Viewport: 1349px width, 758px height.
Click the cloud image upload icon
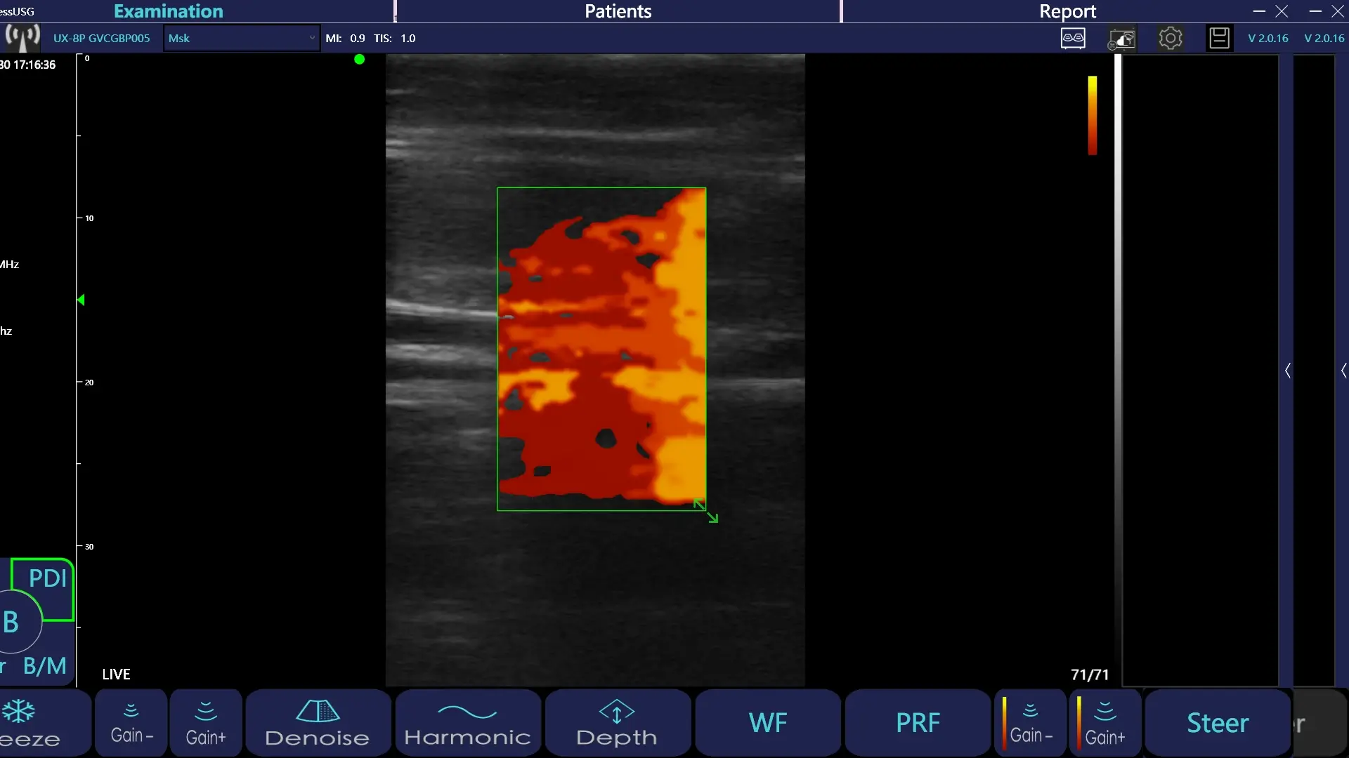1121,39
